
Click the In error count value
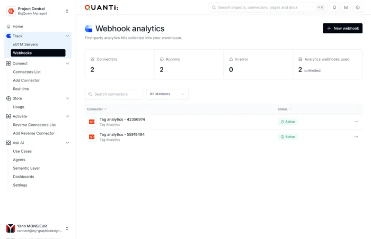[x=231, y=69]
